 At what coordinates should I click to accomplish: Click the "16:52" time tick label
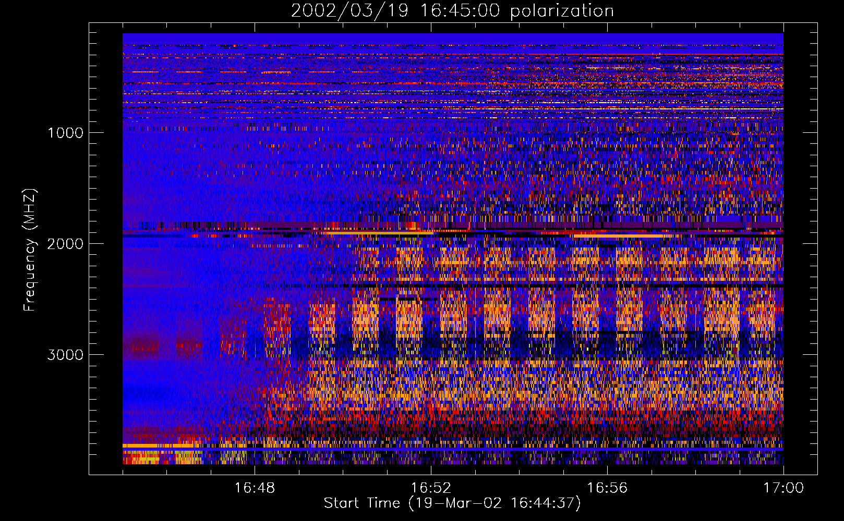pyautogui.click(x=431, y=488)
